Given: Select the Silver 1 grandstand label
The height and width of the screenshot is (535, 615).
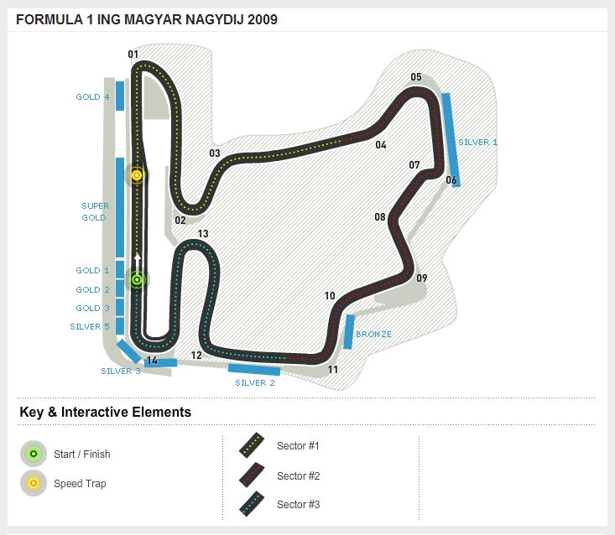Looking at the screenshot, I should coord(477,143).
